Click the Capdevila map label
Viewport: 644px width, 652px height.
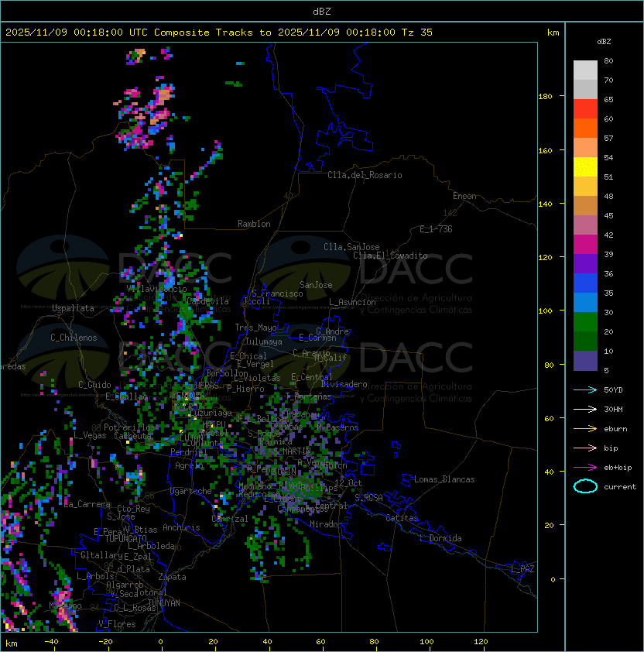tap(208, 301)
